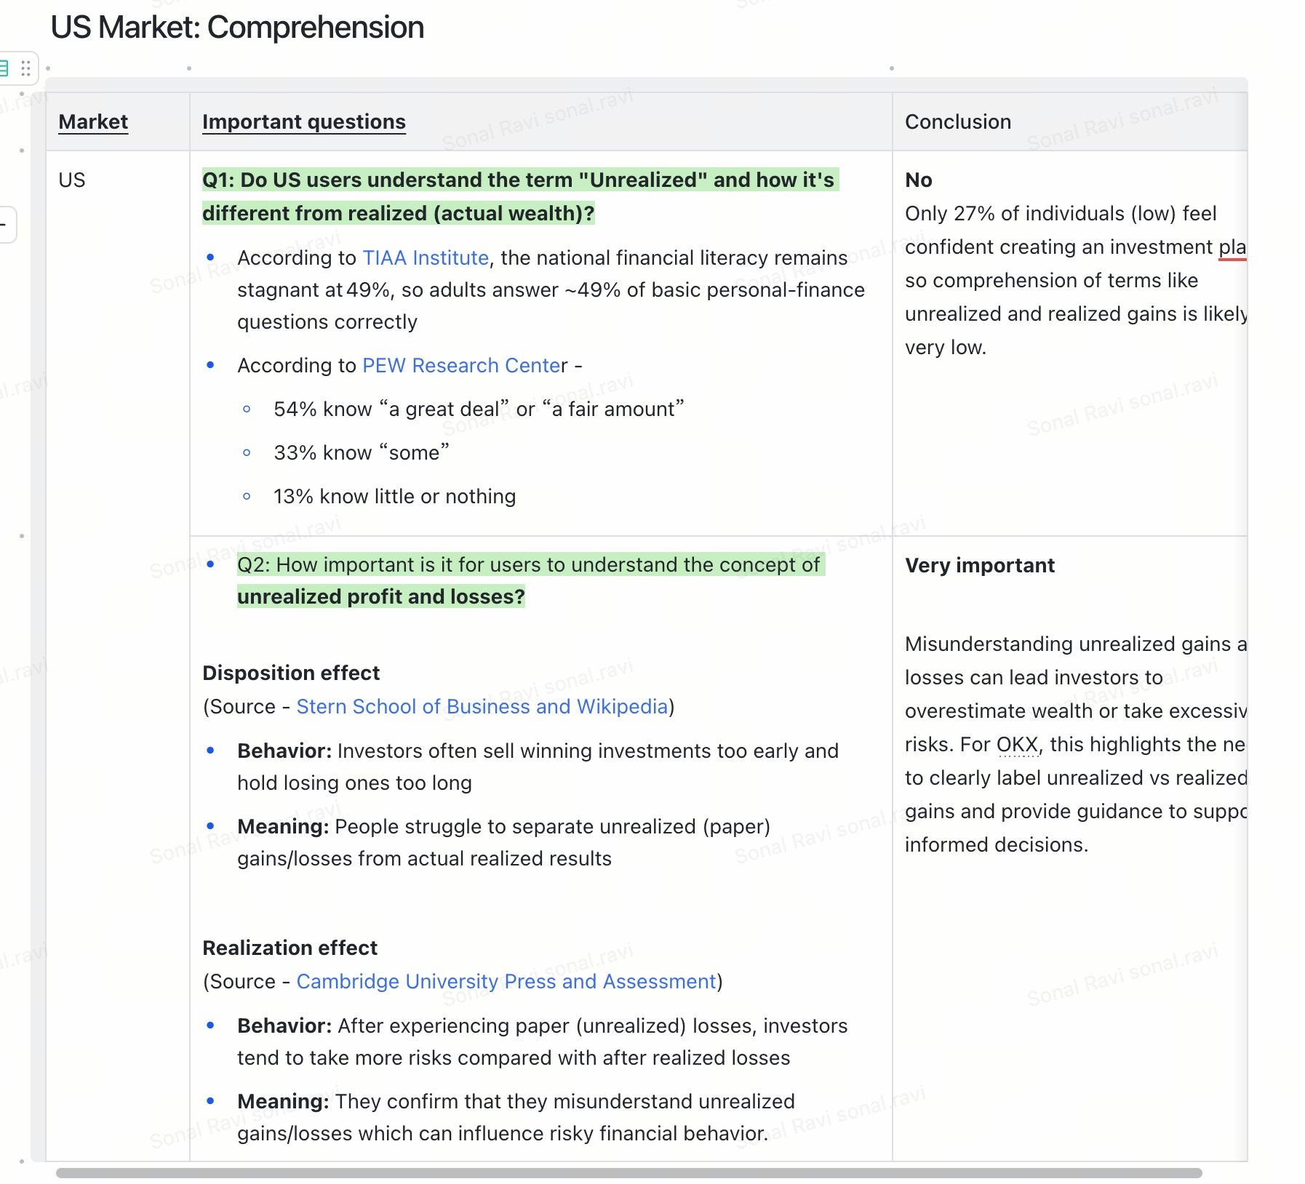The image size is (1305, 1184).
Task: Click the six-dot block drag handle
Action: pos(26,68)
